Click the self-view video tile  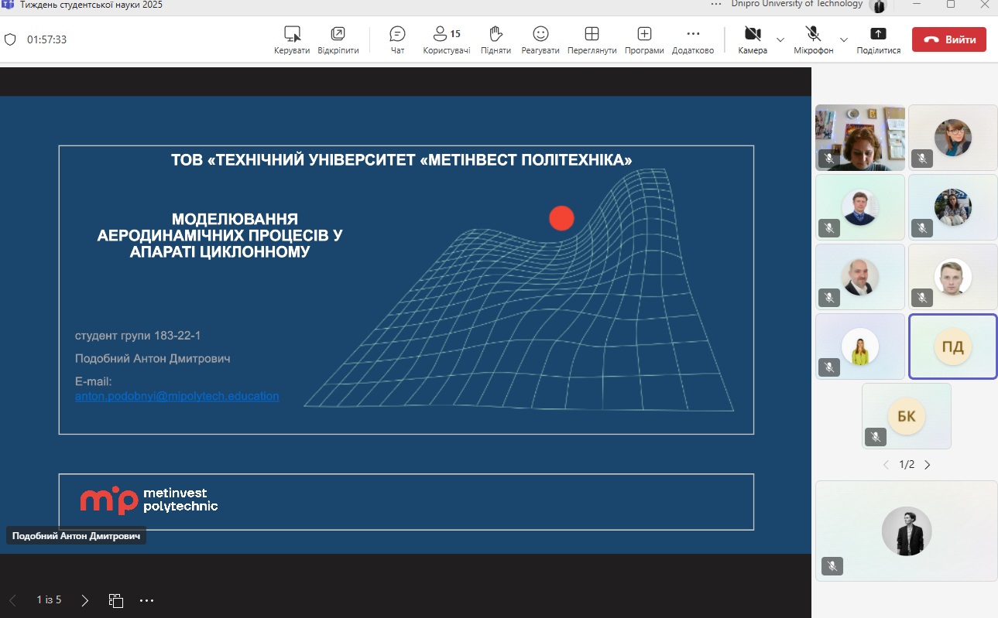907,531
